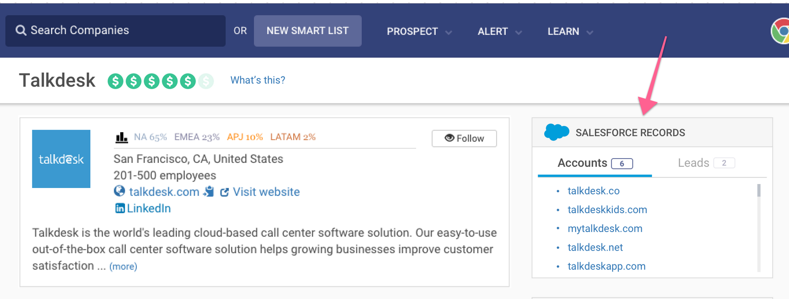Click the search magnifier icon
The width and height of the screenshot is (789, 299).
(x=21, y=30)
